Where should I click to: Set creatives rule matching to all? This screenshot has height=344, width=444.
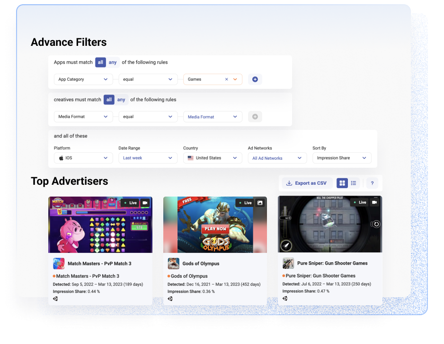[109, 100]
